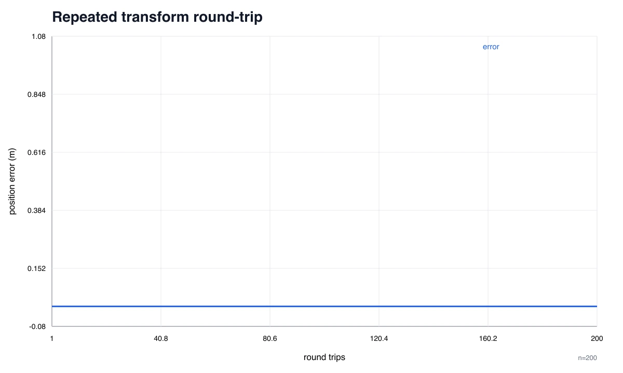This screenshot has height=373, width=623.
Task: Click the 'round trips' x-axis title
Action: tap(324, 357)
